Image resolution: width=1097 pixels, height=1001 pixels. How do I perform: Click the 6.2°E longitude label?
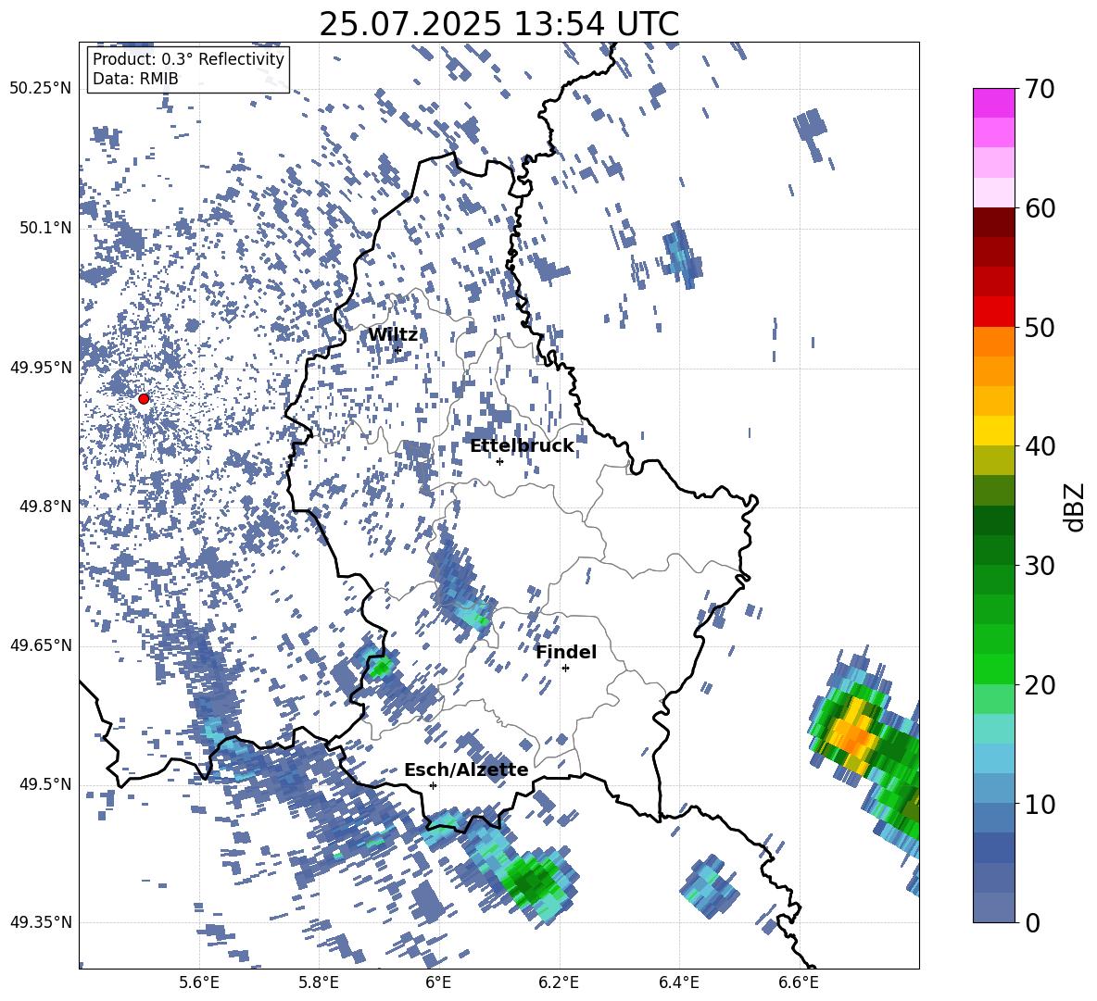(559, 982)
